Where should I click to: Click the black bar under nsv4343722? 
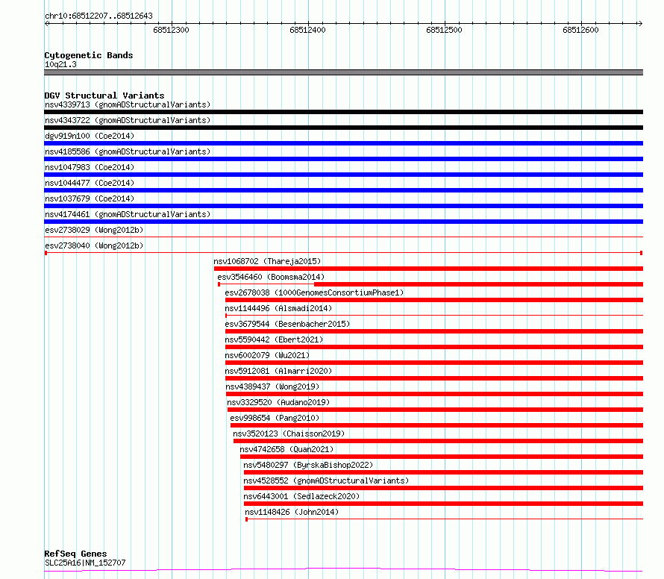click(343, 128)
